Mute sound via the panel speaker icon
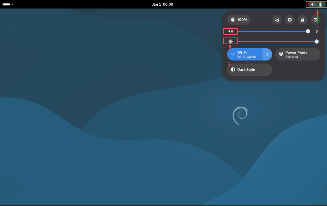The height and width of the screenshot is (206, 327). [x=231, y=31]
